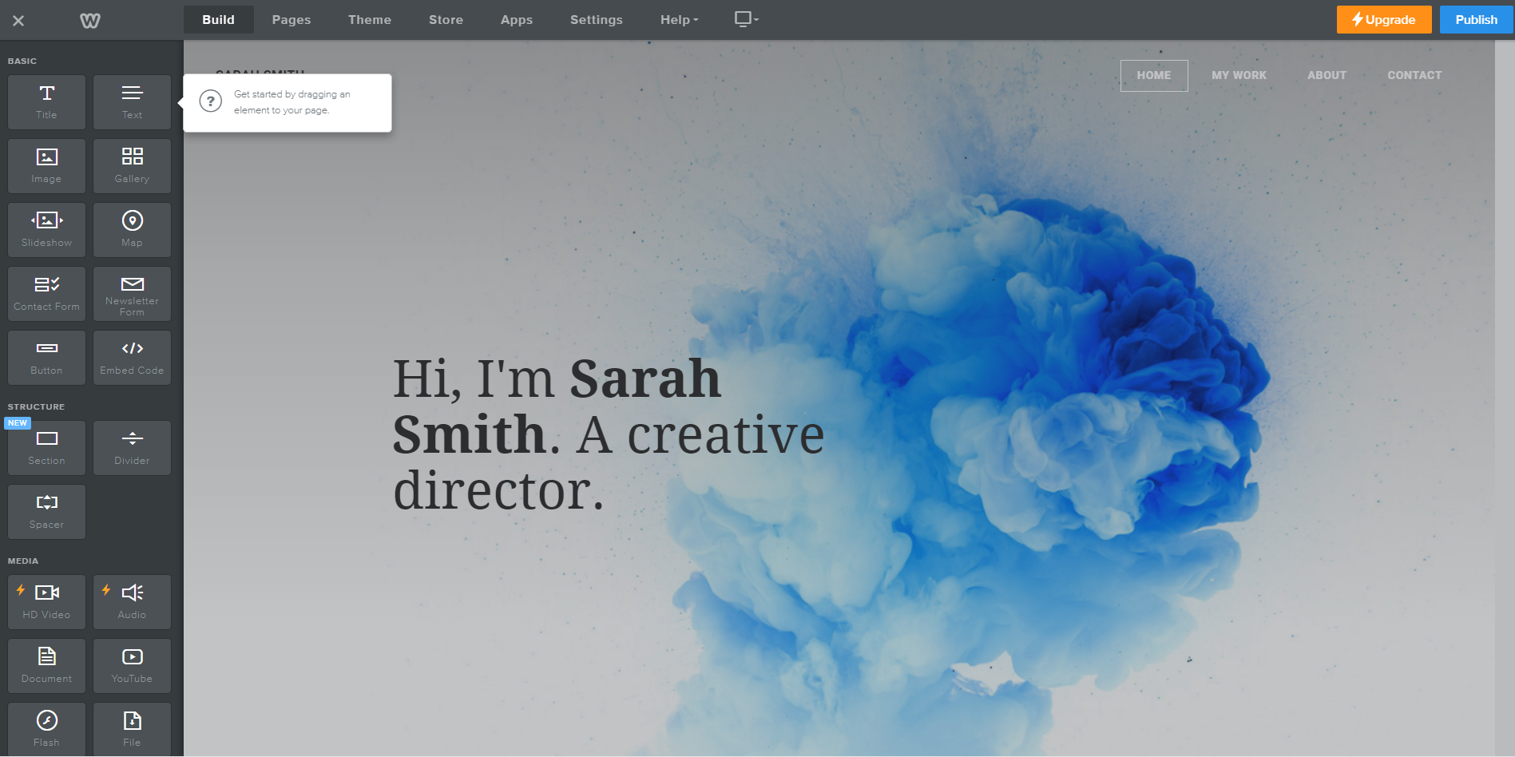Select the Embed Code element
The image size is (1515, 757).
132,358
